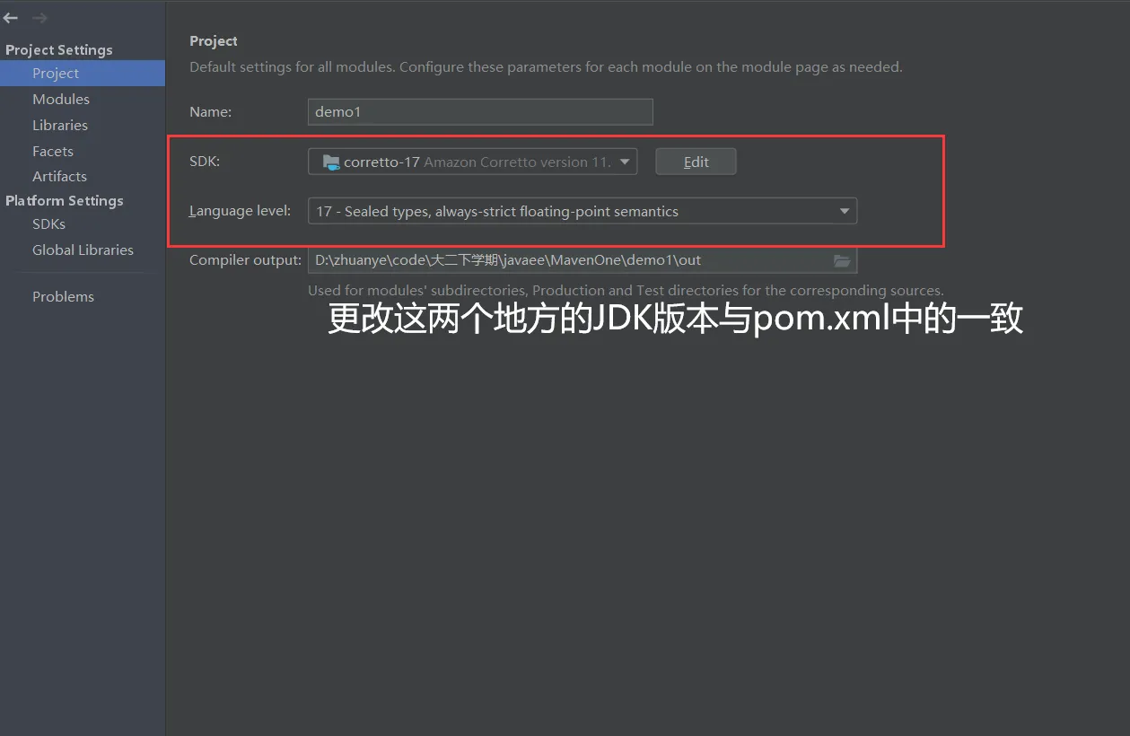Click the project Name field demo1
The image size is (1130, 736).
coord(480,112)
